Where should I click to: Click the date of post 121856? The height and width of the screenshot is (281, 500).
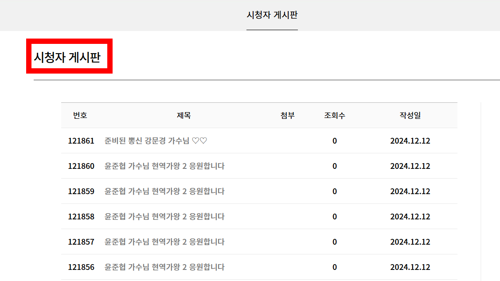click(410, 267)
